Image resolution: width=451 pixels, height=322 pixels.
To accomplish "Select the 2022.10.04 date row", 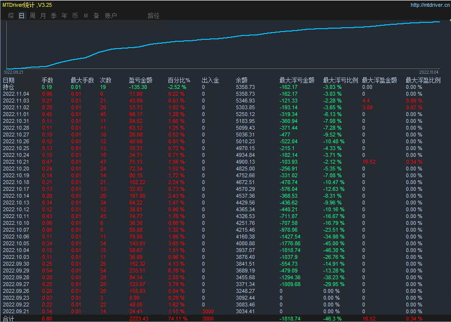I will point(16,250).
